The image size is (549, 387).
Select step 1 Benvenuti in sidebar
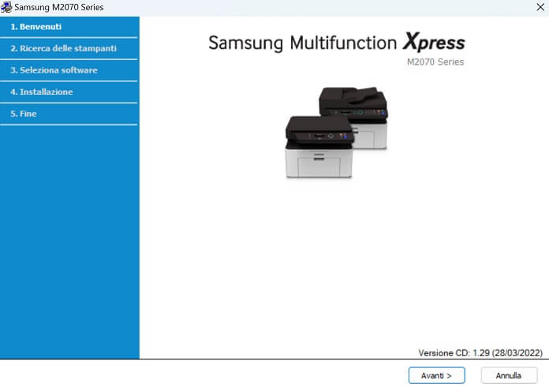coord(36,27)
